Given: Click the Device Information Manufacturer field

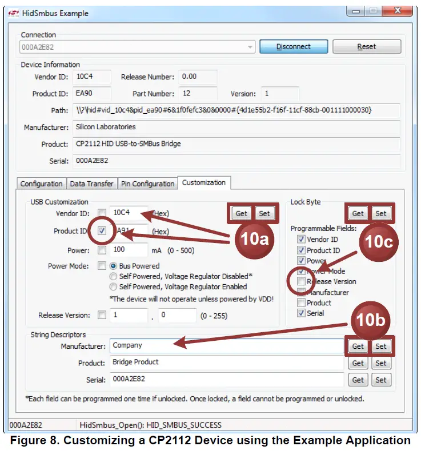Looking at the screenshot, I should [236, 127].
